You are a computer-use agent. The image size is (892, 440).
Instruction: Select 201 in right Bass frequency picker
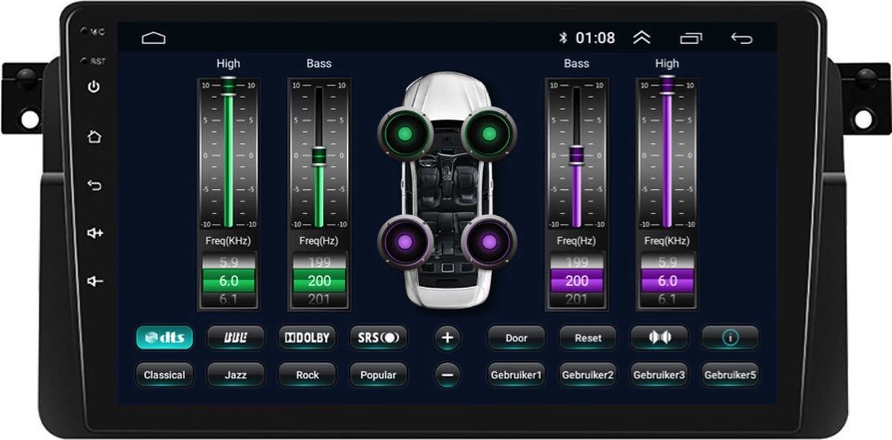coord(576,299)
